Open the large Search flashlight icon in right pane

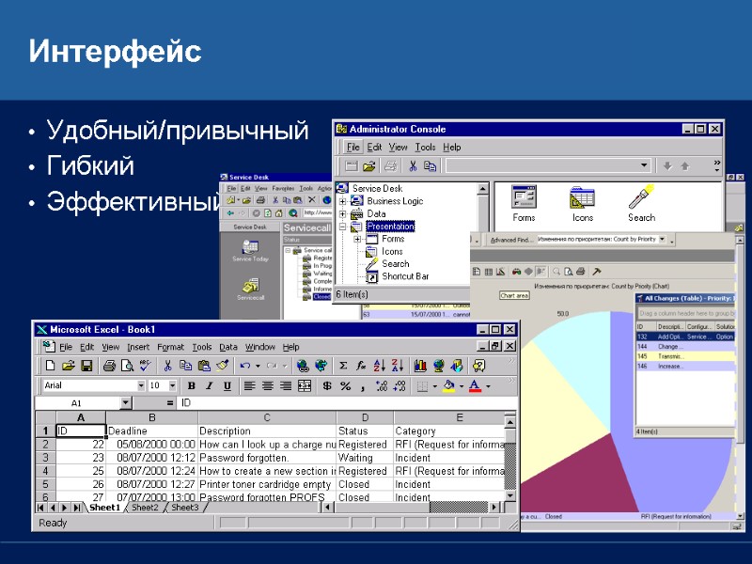642,203
